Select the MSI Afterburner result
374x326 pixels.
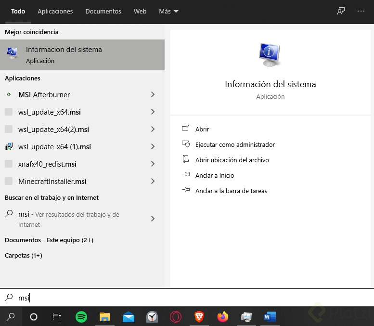(x=82, y=94)
